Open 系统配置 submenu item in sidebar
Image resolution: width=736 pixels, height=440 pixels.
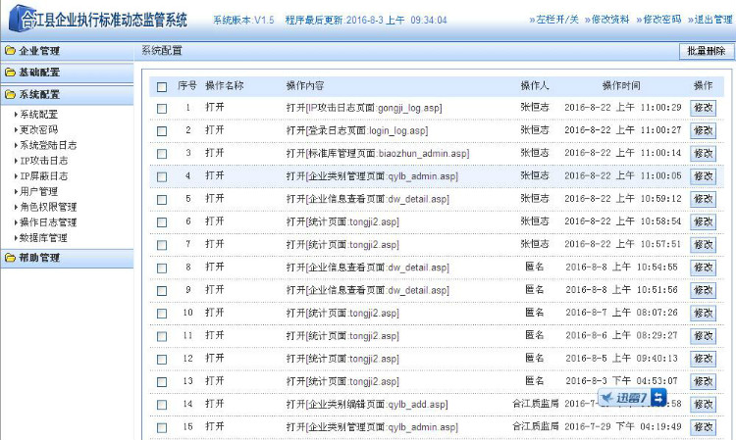(x=38, y=115)
